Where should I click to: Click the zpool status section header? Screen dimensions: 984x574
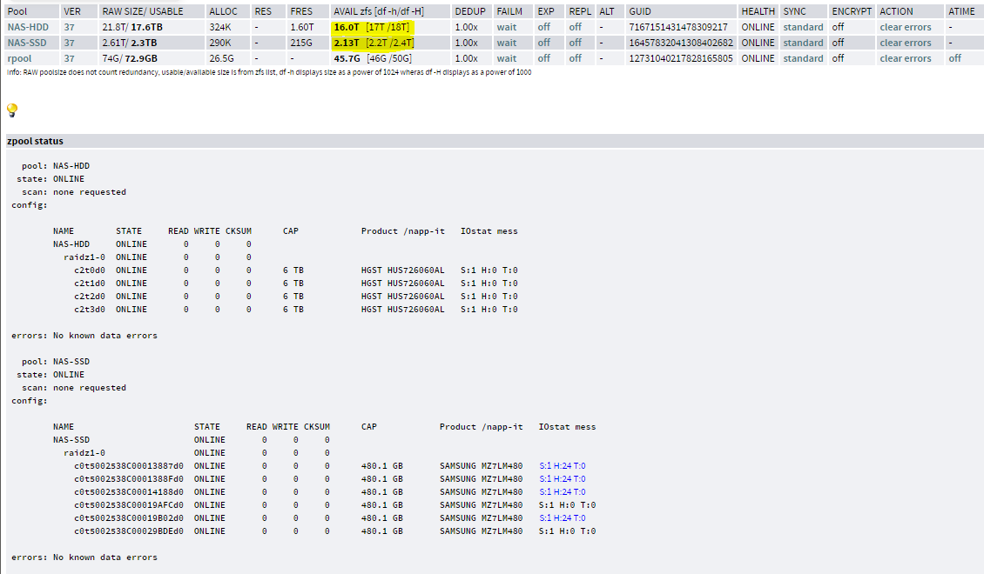click(35, 141)
